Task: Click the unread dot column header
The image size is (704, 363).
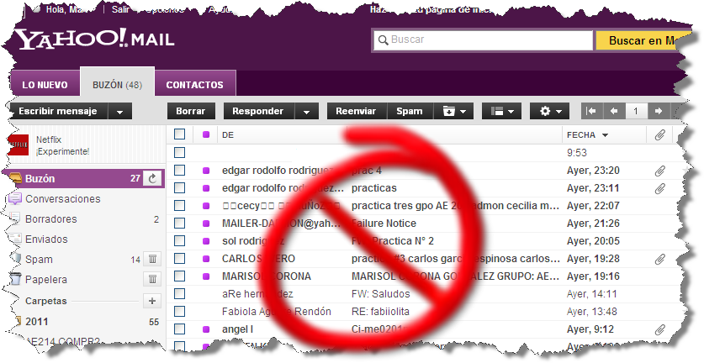Action: tap(206, 134)
